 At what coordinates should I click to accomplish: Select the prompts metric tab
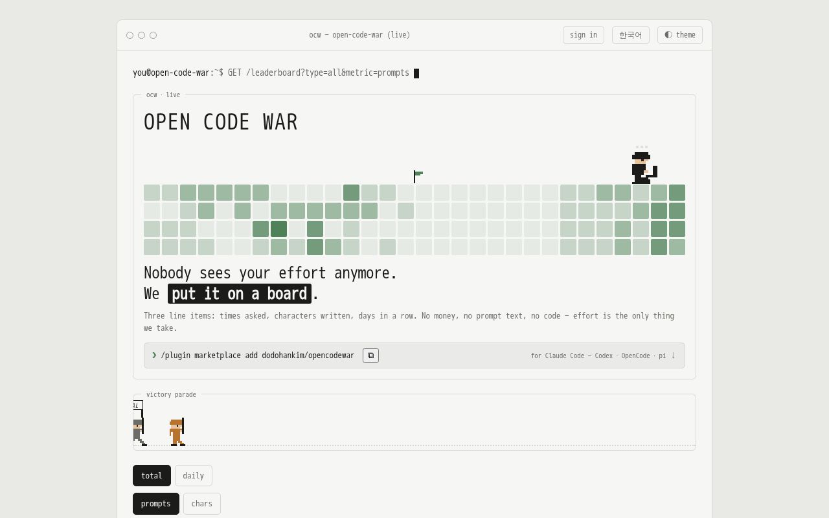pos(156,504)
